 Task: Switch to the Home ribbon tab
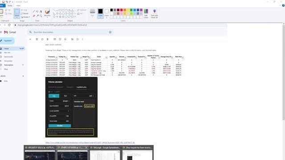10,6
